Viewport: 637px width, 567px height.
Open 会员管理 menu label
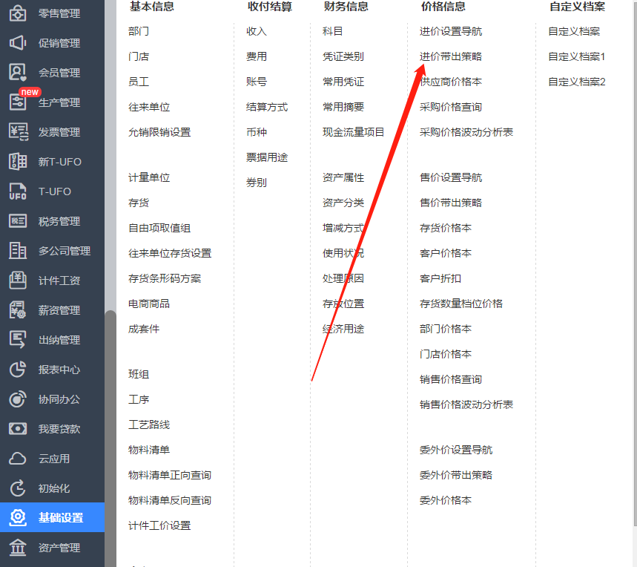(59, 73)
